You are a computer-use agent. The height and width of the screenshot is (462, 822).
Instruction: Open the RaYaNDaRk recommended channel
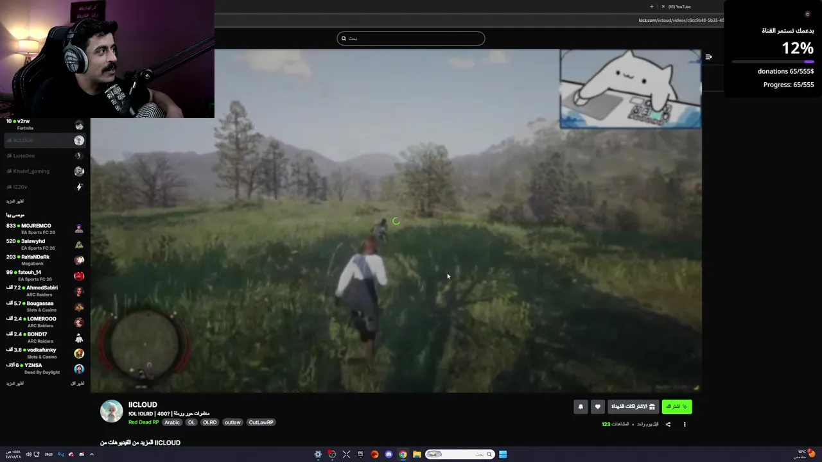pyautogui.click(x=45, y=260)
